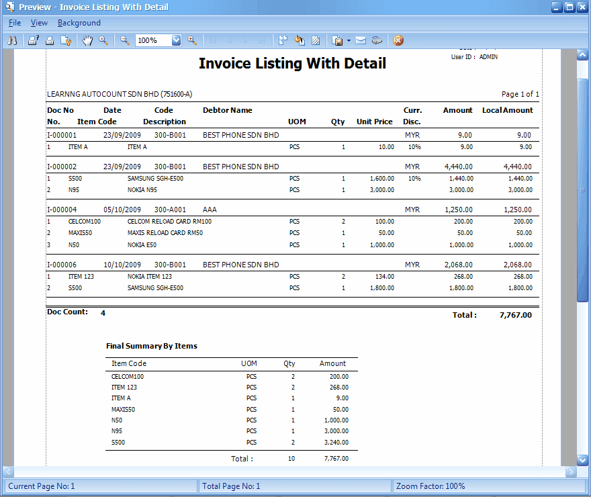591x497 pixels.
Task: Click MAXIS RELOAD CARD RM50 description
Action: (165, 233)
